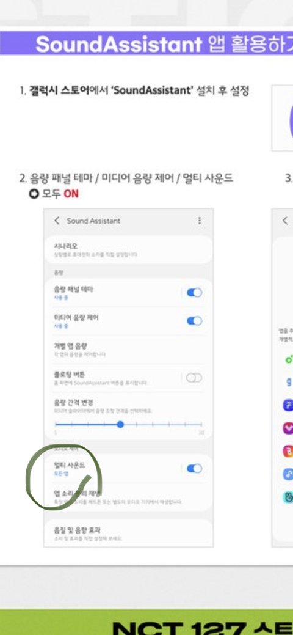Open the three-dot more options menu

199,220
